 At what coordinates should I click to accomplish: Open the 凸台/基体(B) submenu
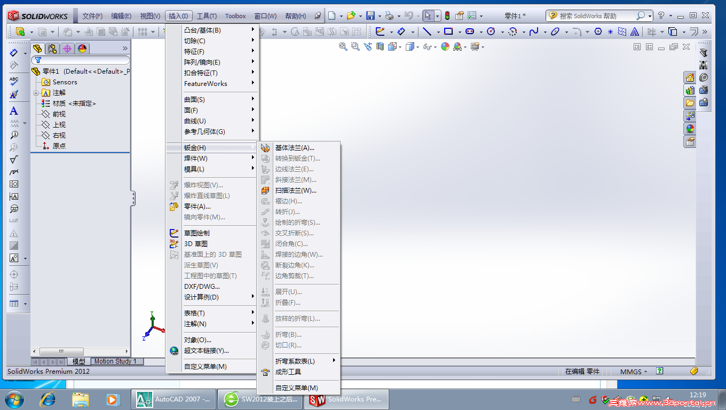tap(212, 30)
